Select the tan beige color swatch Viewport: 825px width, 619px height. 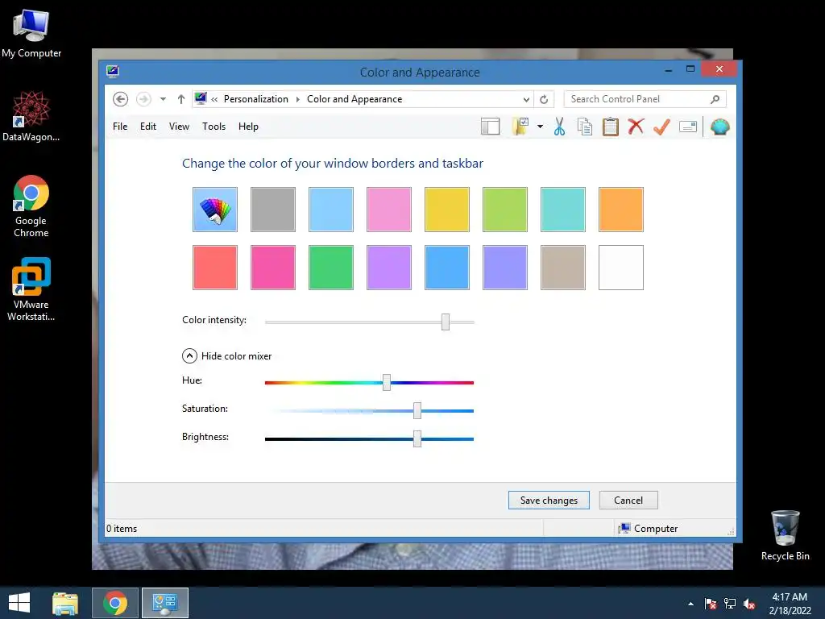coord(563,268)
